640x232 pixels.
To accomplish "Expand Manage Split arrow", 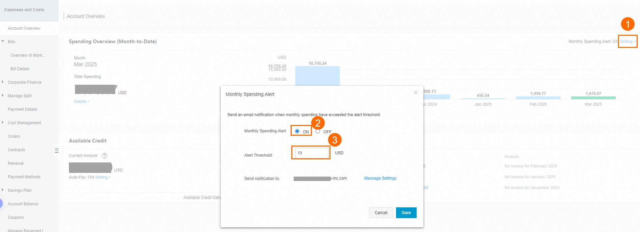I will point(3,96).
